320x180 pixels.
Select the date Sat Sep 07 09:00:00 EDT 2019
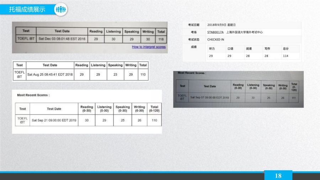click(209, 97)
